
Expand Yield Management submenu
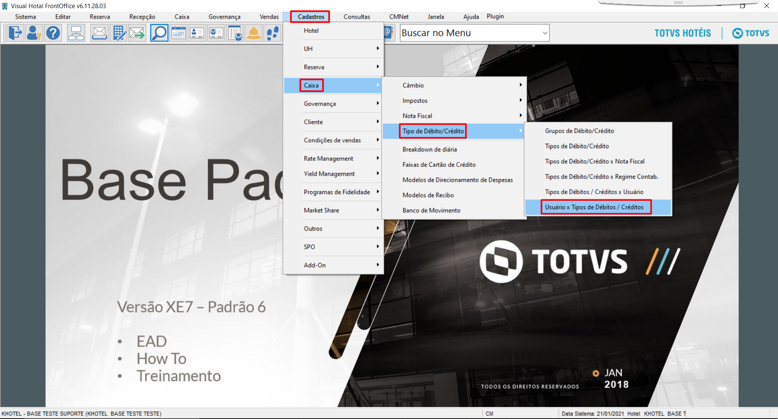(x=333, y=174)
